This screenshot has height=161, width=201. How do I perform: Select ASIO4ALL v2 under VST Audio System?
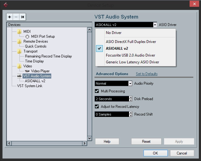click(x=35, y=81)
